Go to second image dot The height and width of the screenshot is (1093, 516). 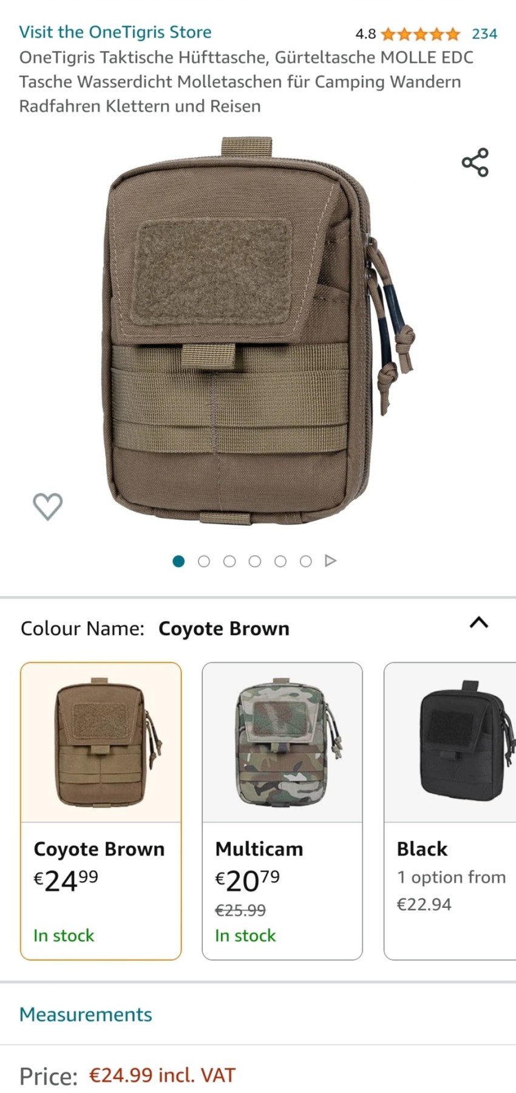(x=204, y=561)
